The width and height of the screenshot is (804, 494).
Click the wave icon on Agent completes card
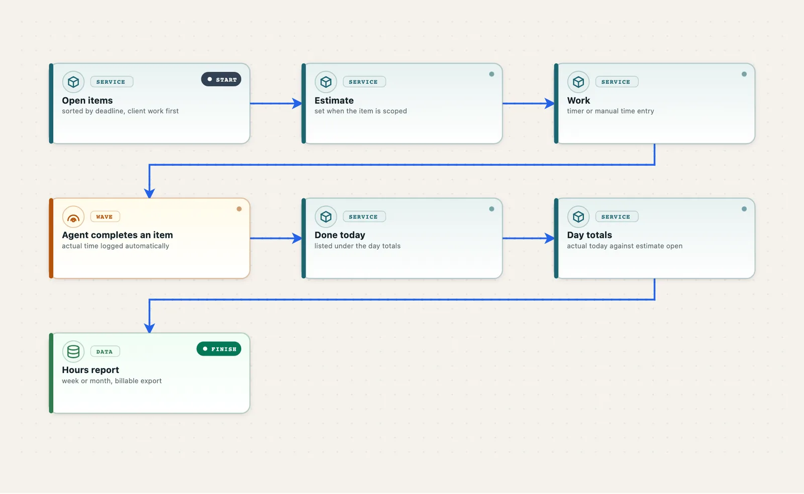73,217
